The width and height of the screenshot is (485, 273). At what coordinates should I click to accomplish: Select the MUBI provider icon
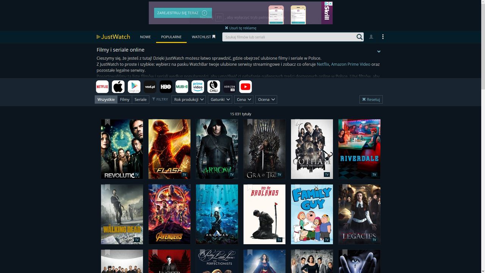[182, 87]
